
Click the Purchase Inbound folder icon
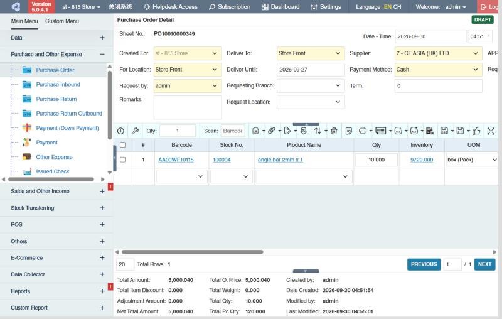pyautogui.click(x=27, y=85)
